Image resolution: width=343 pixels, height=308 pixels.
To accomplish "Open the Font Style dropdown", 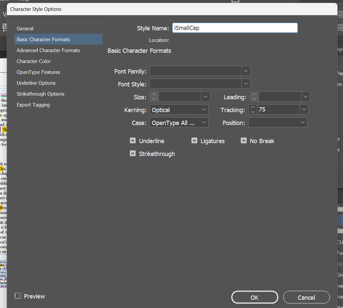I will [246, 84].
